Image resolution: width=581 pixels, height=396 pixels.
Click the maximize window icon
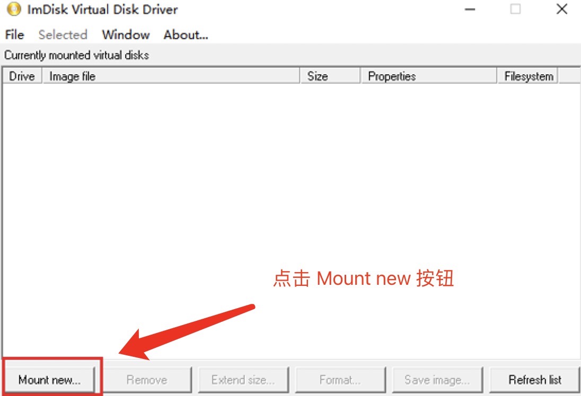(515, 9)
